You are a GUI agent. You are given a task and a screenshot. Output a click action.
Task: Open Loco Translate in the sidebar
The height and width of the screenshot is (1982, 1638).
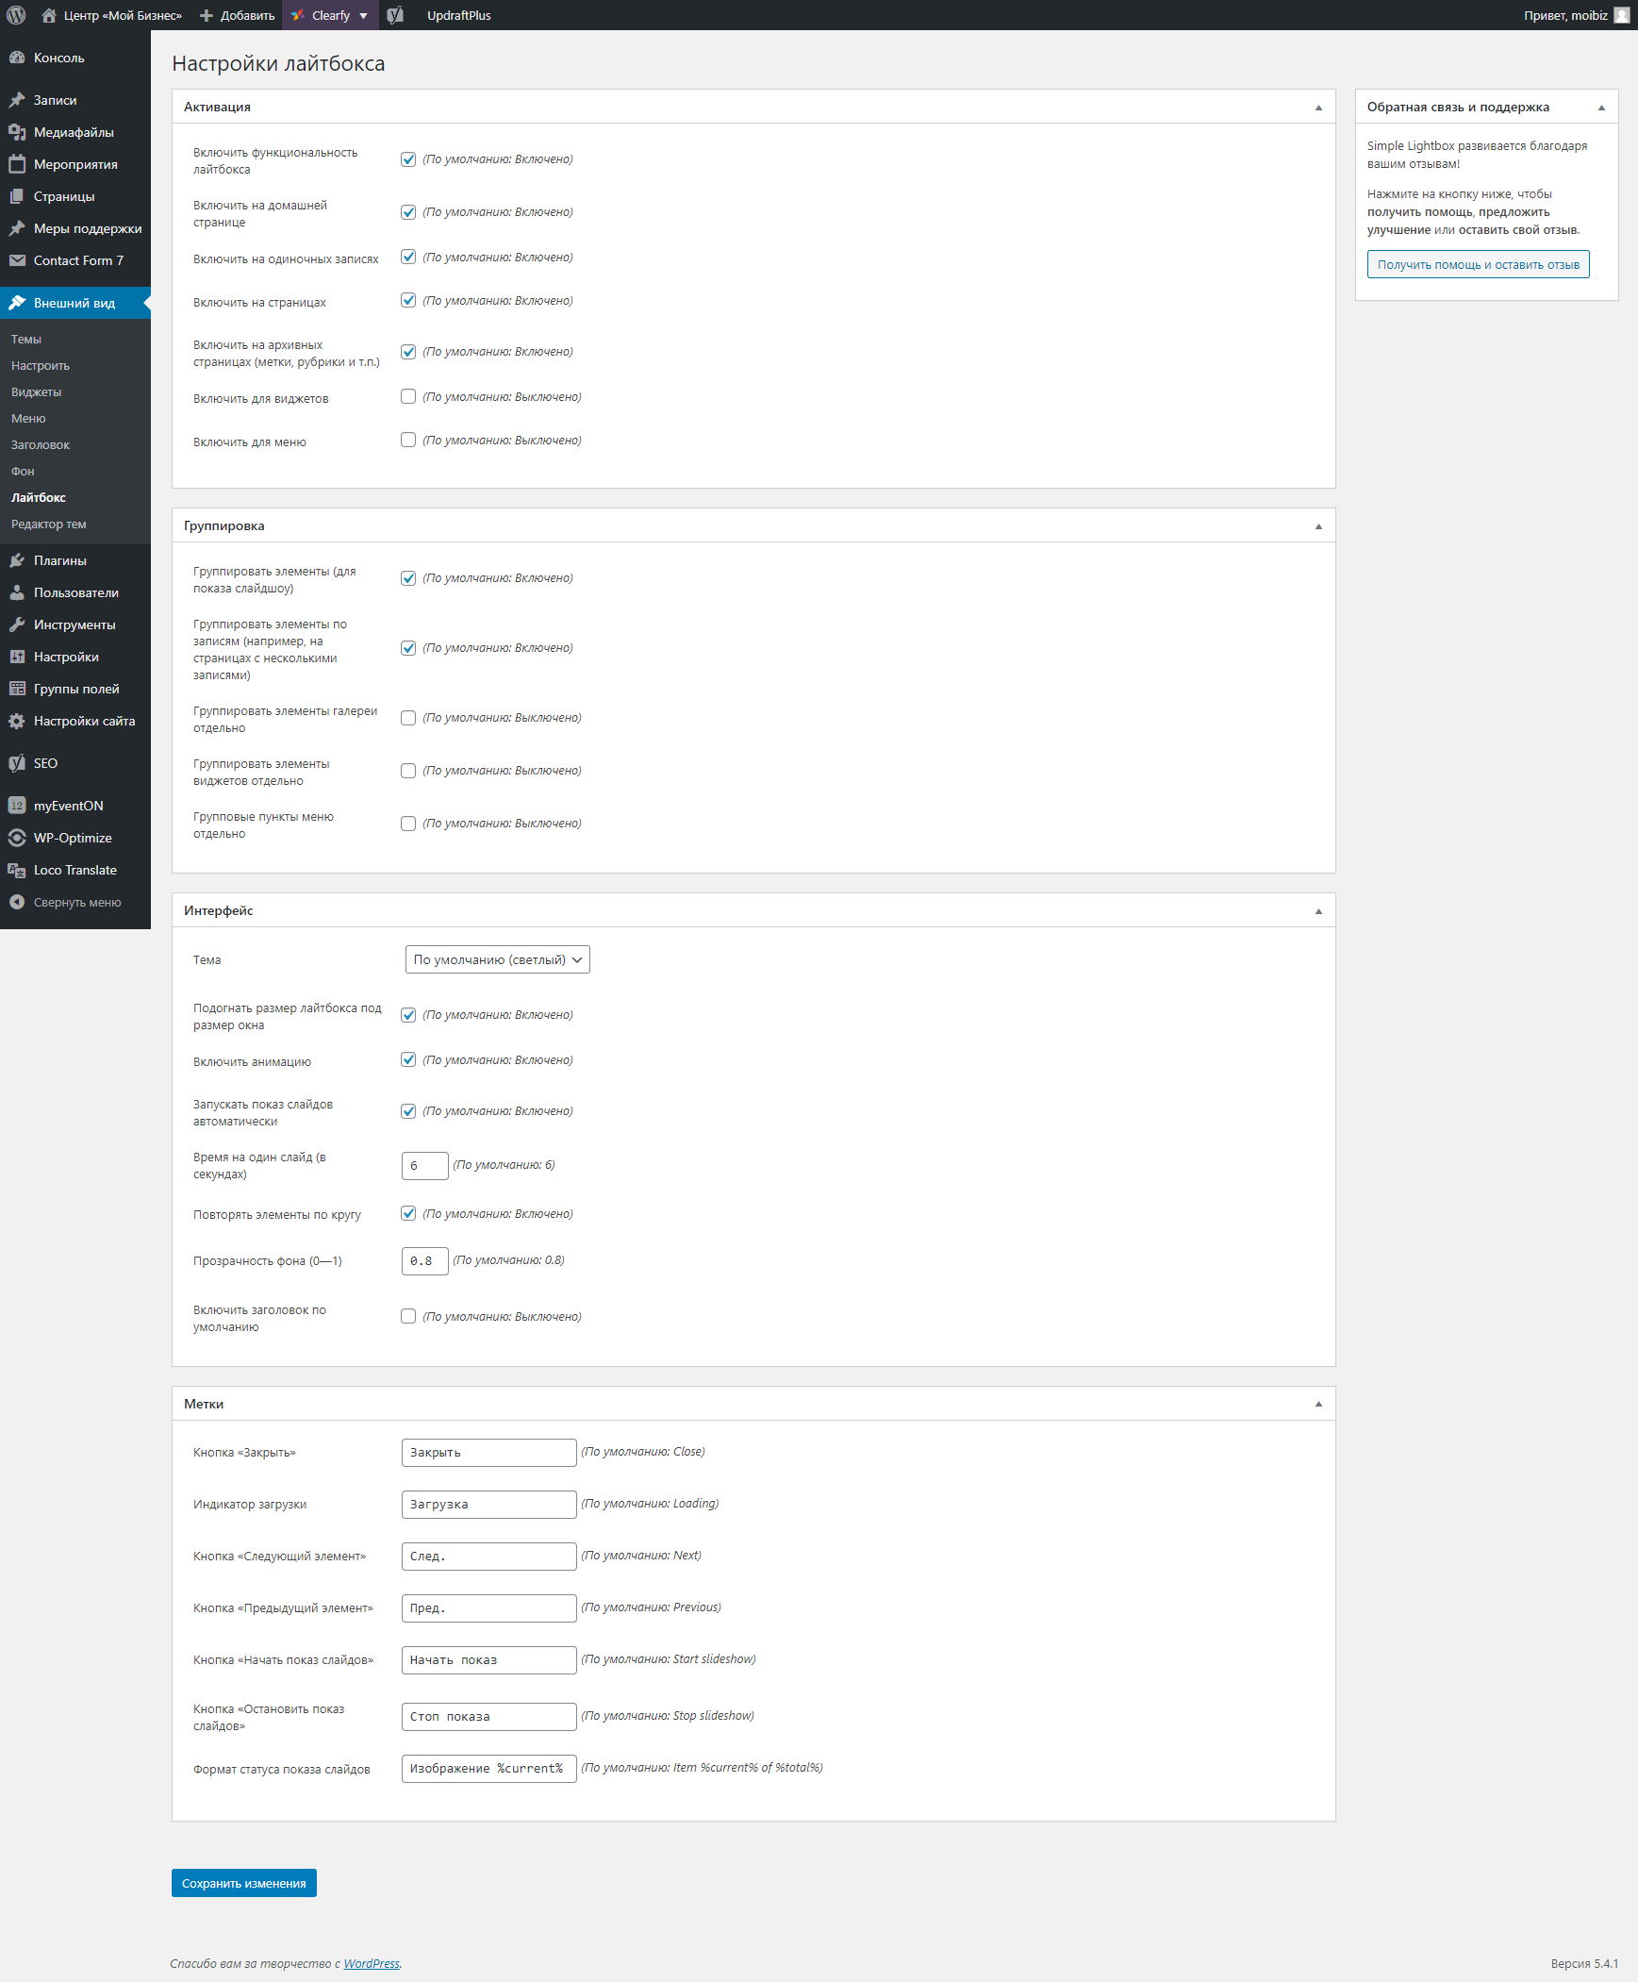74,869
